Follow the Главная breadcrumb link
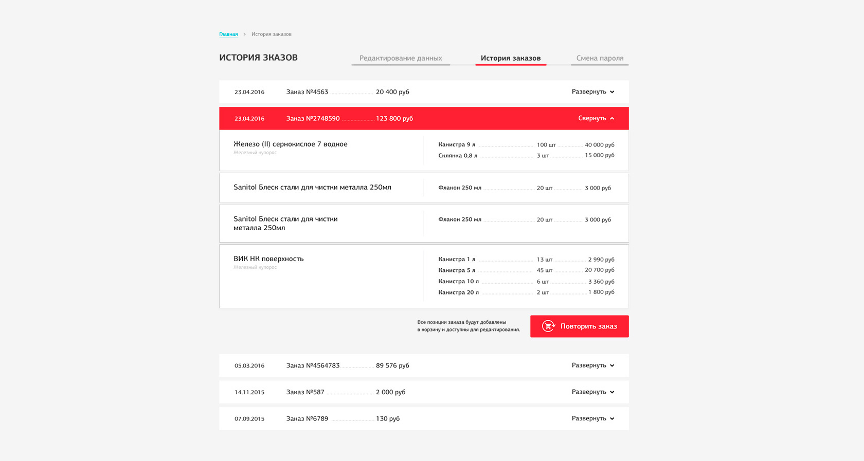The image size is (864, 461). [228, 34]
